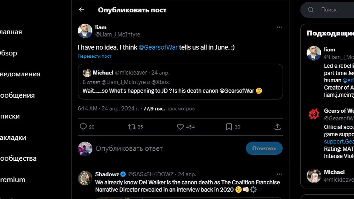Repost liam's tweet with retweet icon
This screenshot has width=354, height=199.
[132, 127]
